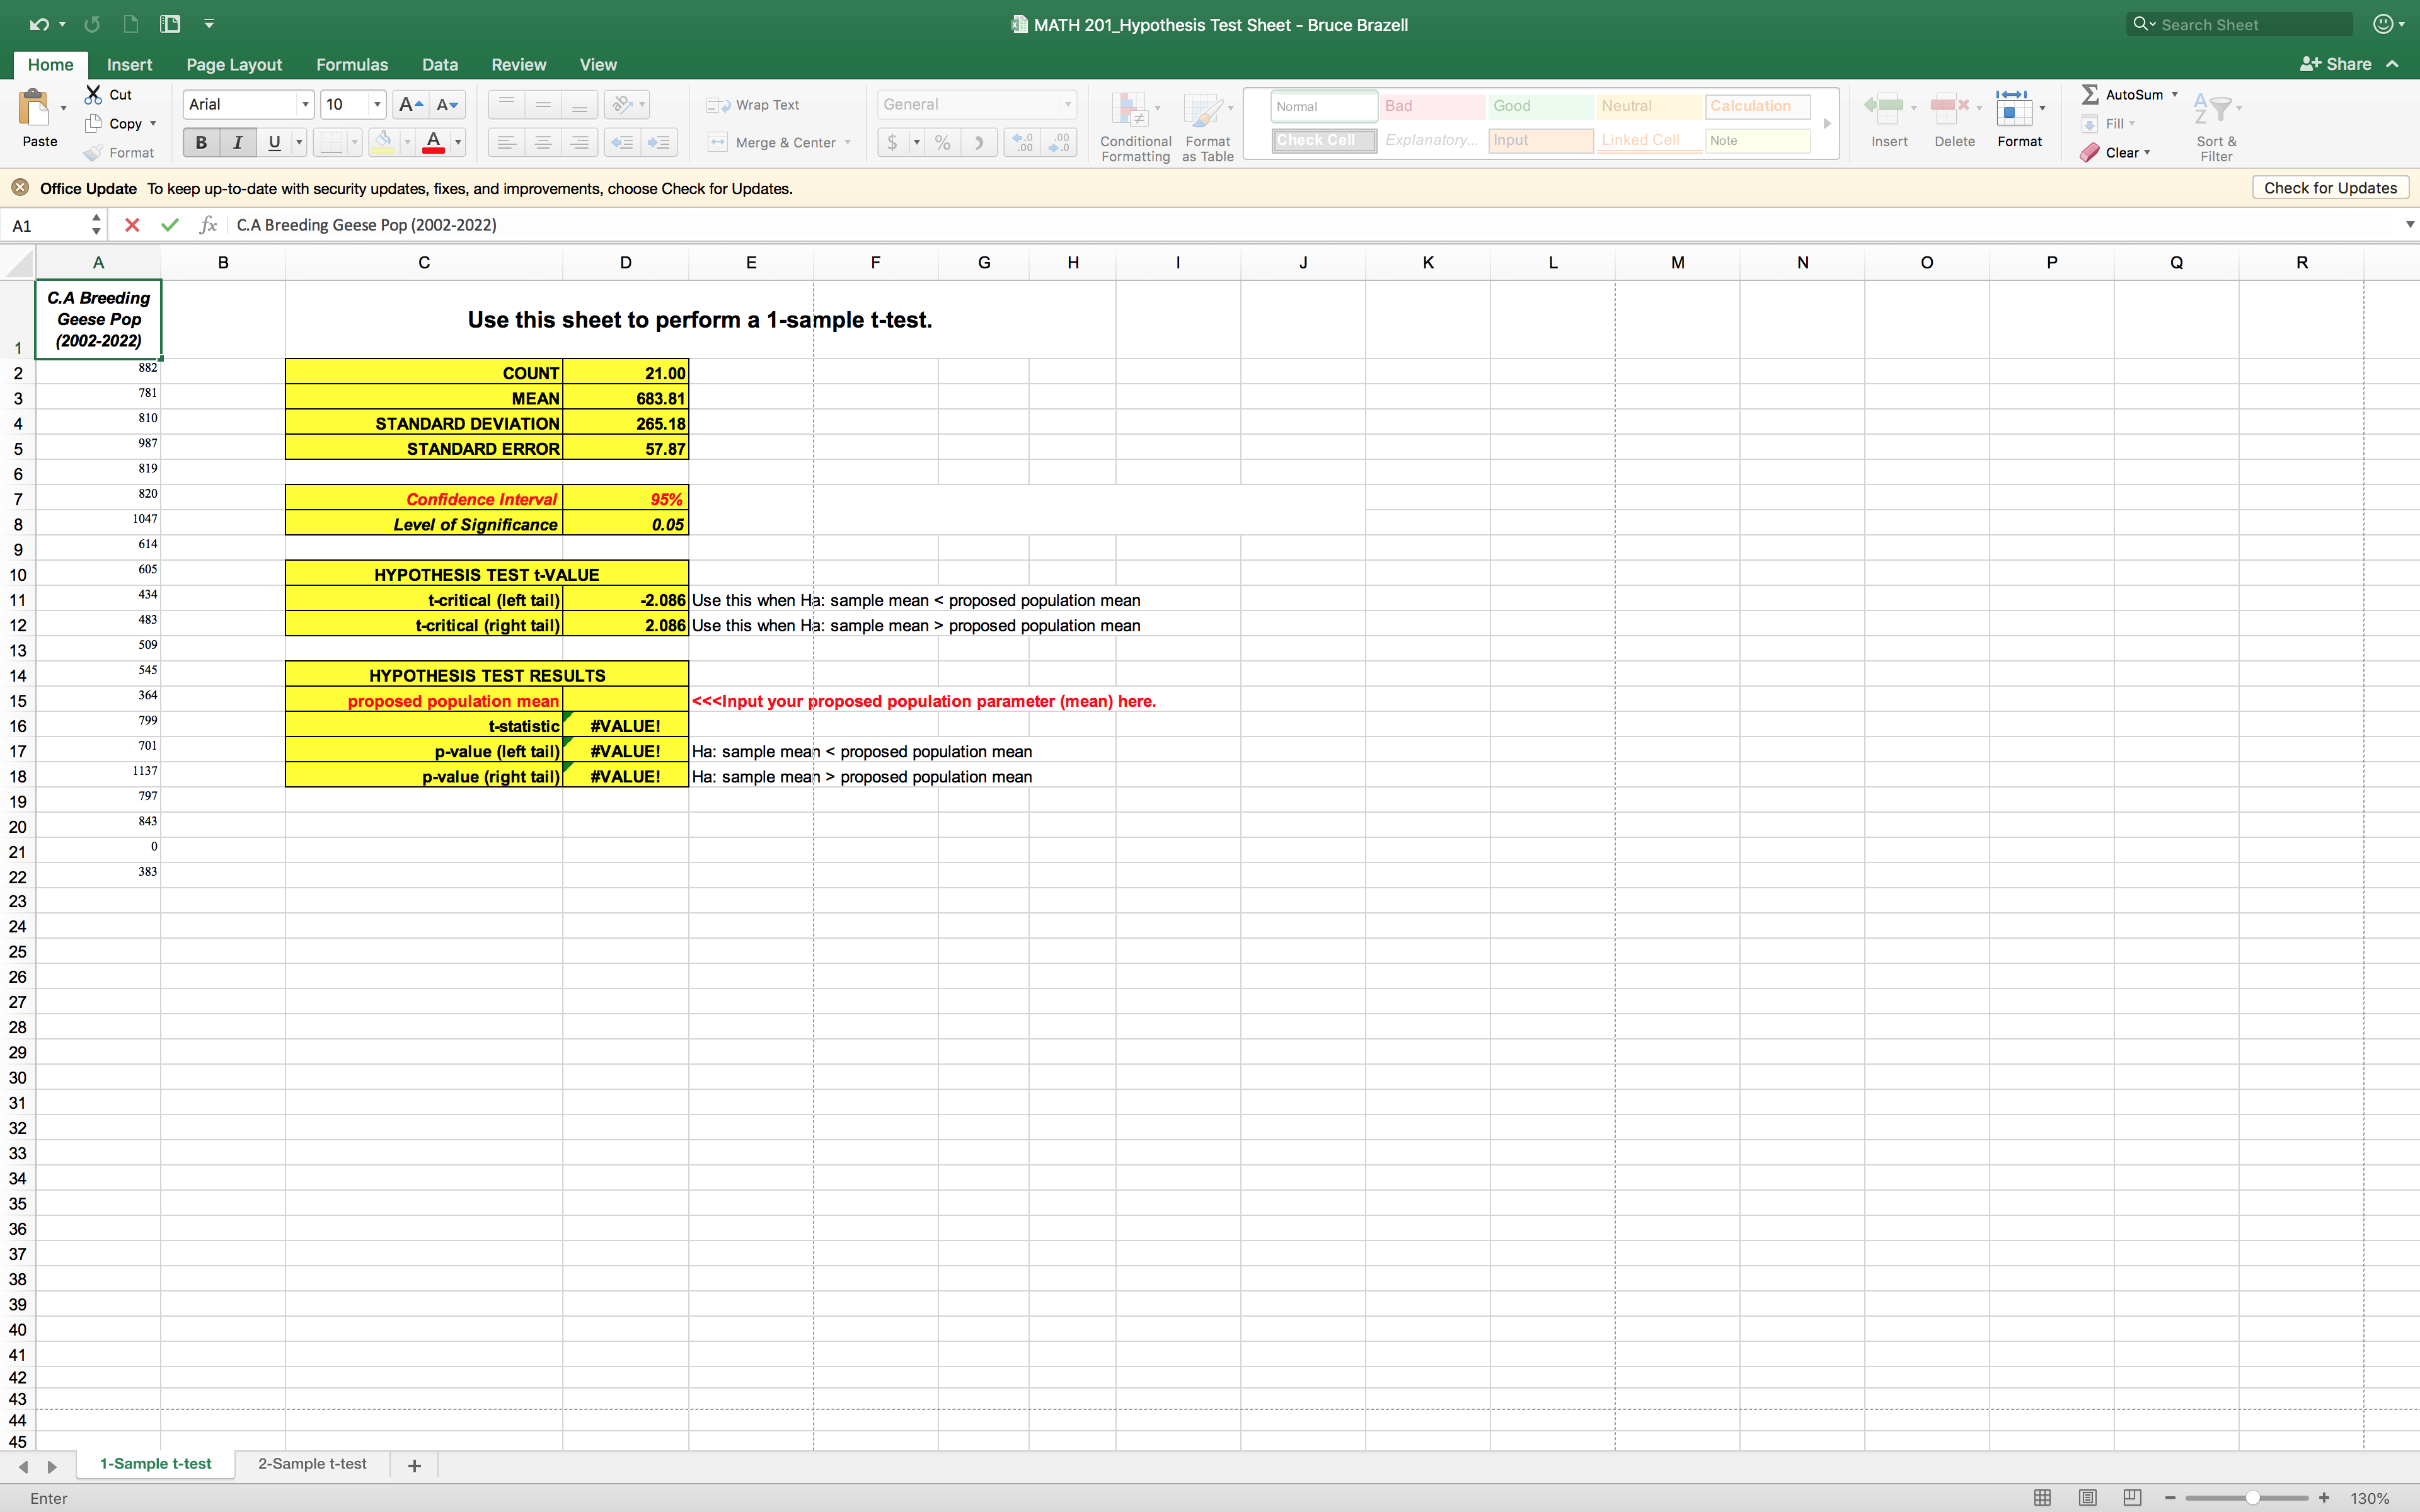Screen dimensions: 2420x1512
Task: Click the Cut scissors icon
Action: click(94, 94)
